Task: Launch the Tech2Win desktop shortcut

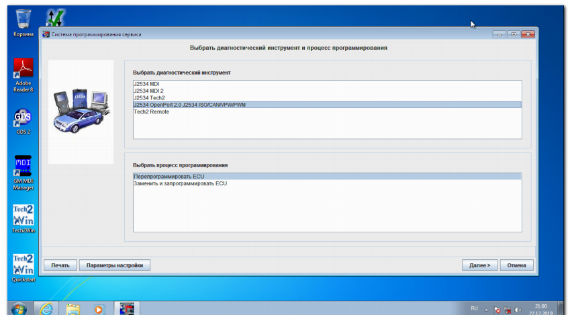Action: (x=23, y=218)
